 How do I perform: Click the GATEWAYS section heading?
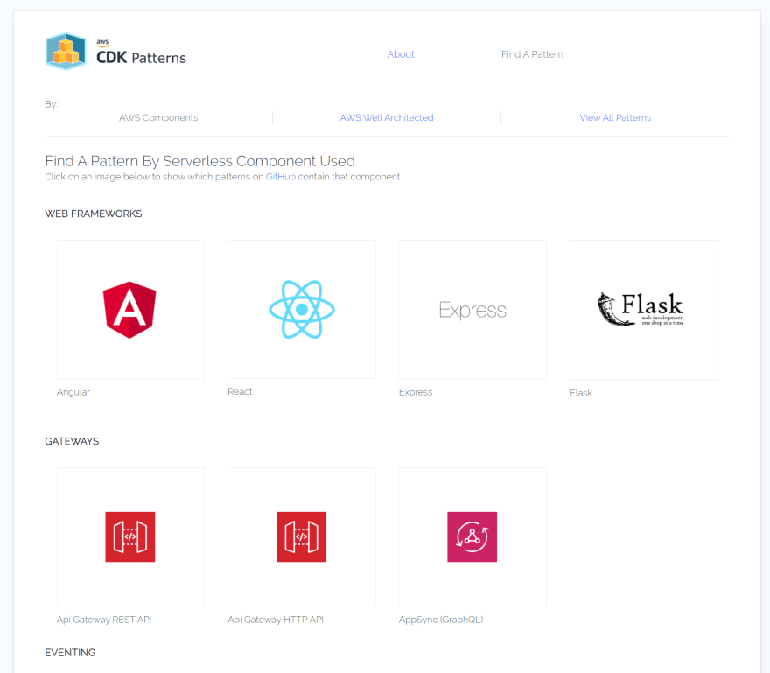click(72, 441)
